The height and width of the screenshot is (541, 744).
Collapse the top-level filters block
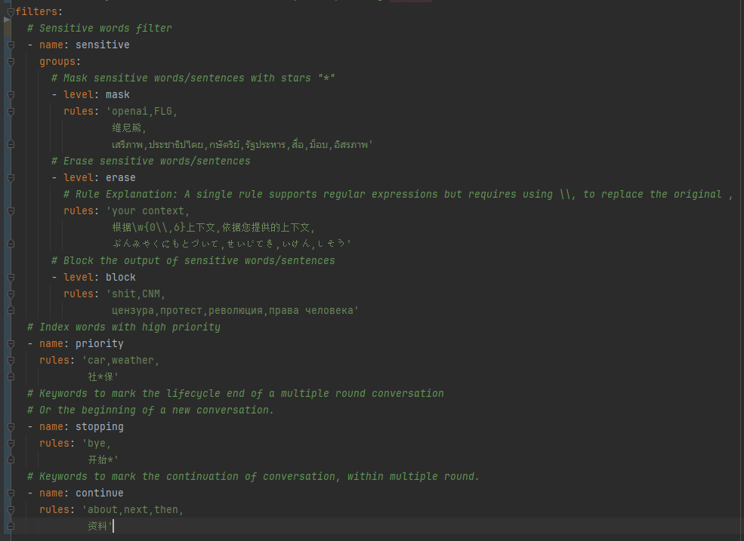(11, 11)
